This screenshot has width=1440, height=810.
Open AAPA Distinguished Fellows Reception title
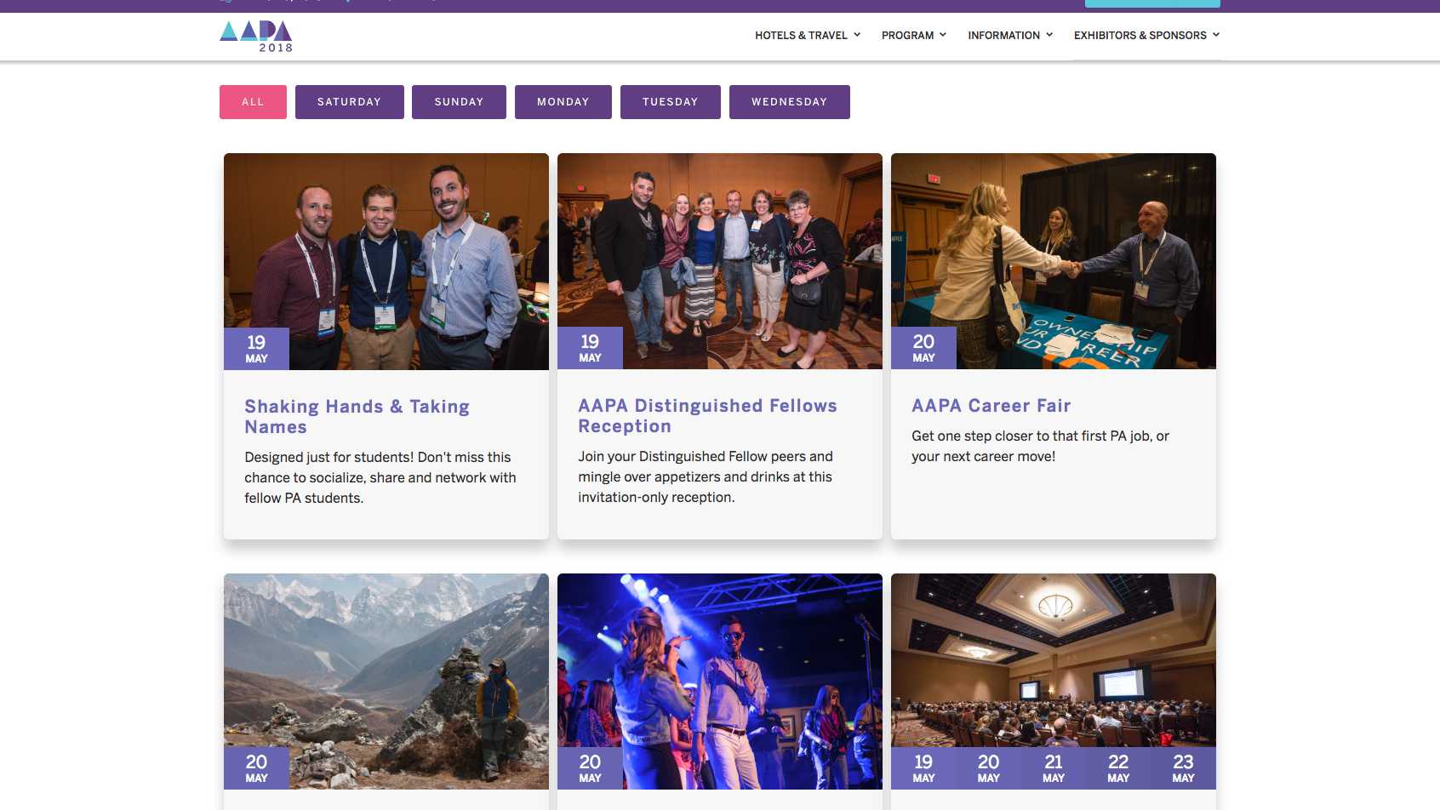pyautogui.click(x=708, y=416)
